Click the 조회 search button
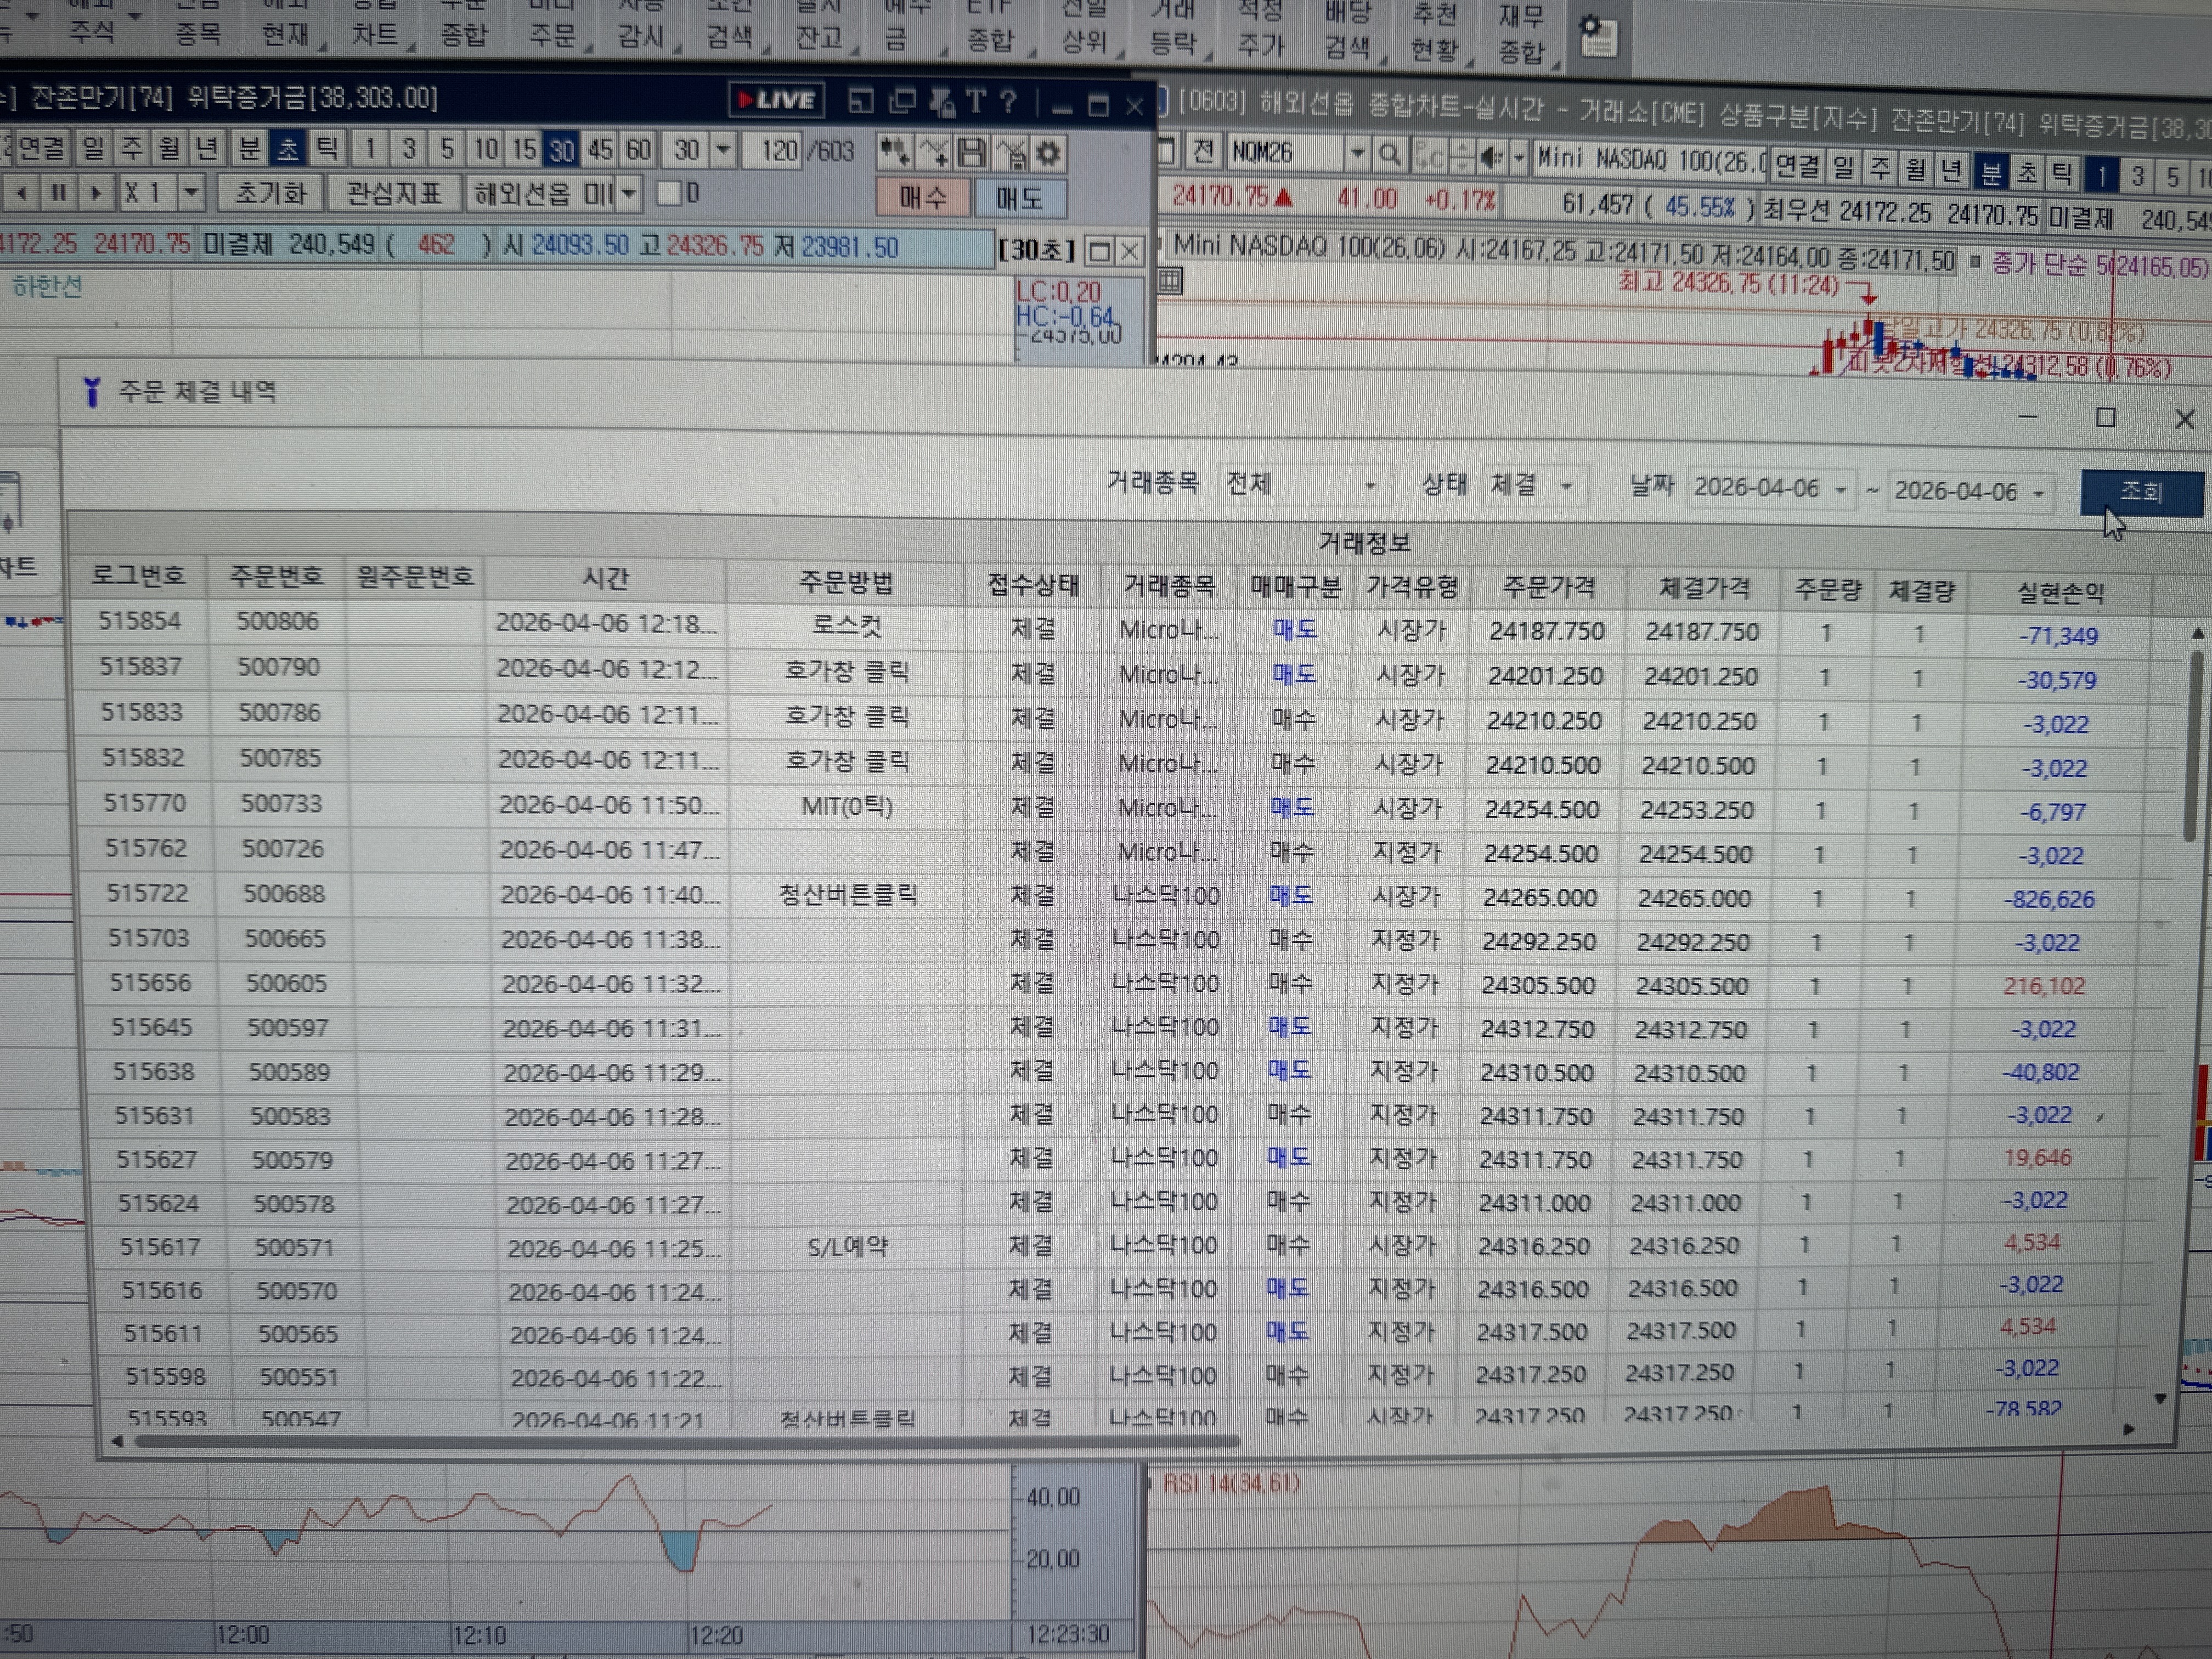Viewport: 2212px width, 1659px height. 2142,493
